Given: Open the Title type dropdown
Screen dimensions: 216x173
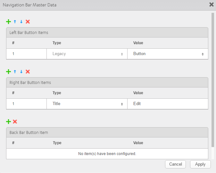Looking at the screenshot, I should coord(87,104).
